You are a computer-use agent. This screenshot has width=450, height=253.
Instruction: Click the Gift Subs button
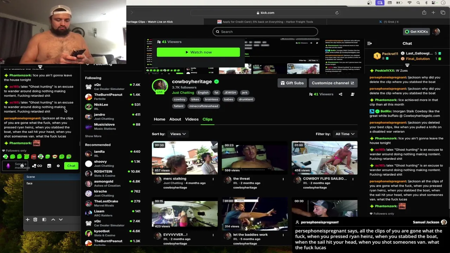click(292, 83)
